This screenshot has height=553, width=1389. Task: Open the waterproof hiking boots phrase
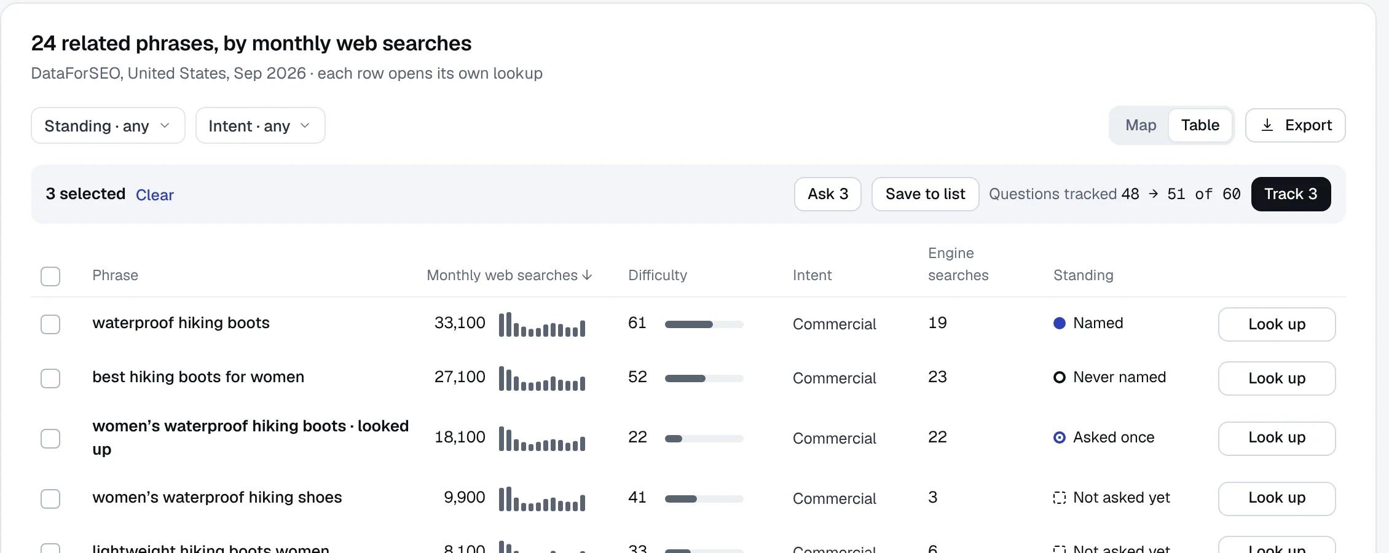pyautogui.click(x=181, y=323)
